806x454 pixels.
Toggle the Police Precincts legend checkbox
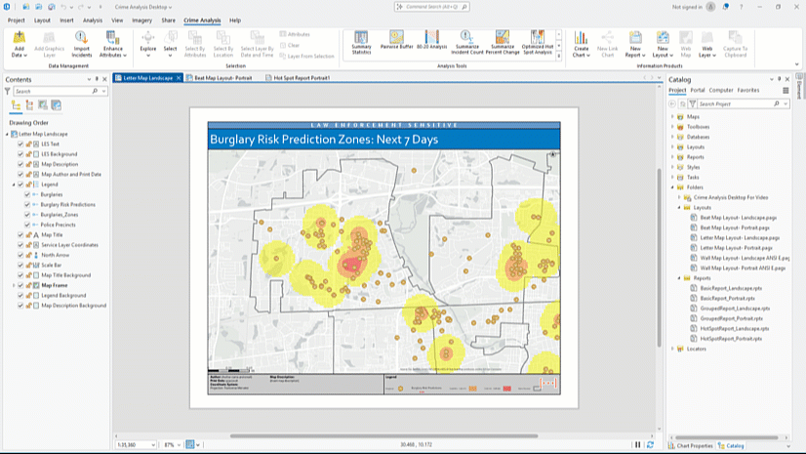pyautogui.click(x=27, y=225)
